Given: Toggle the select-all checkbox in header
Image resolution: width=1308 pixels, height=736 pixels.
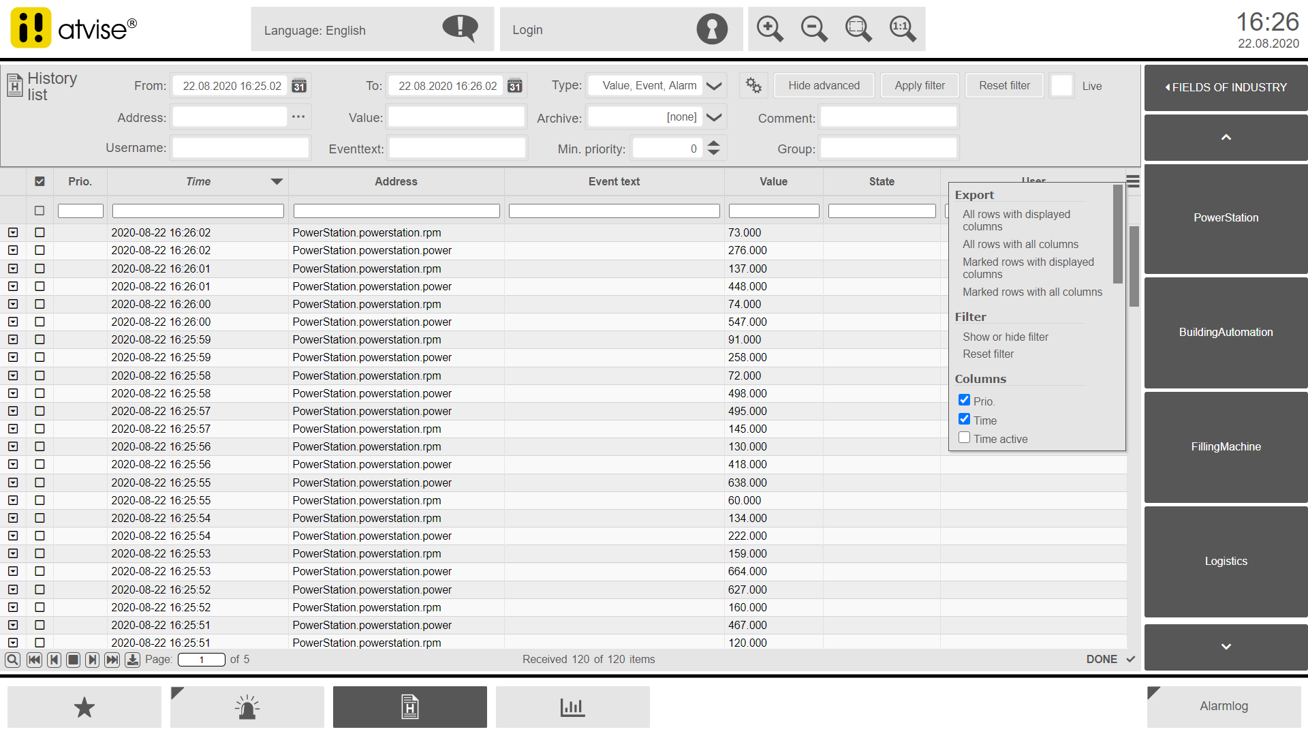Looking at the screenshot, I should [x=40, y=181].
